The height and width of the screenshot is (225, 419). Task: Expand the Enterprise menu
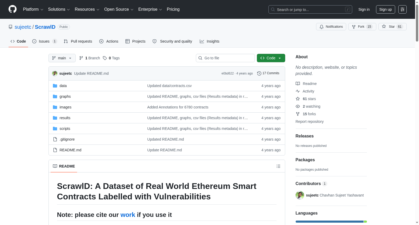pyautogui.click(x=150, y=9)
